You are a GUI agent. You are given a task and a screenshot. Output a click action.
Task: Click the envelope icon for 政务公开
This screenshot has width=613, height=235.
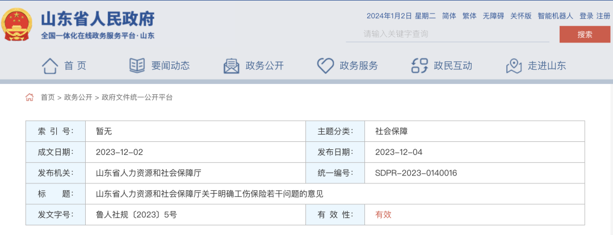(232, 66)
